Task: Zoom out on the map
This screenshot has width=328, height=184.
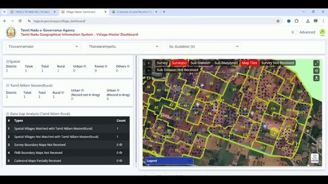Action: [x=149, y=71]
